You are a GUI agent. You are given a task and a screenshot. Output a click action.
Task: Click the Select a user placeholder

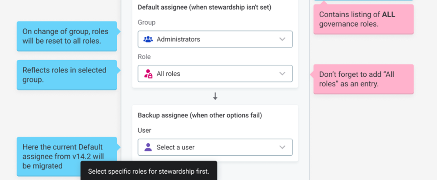click(x=175, y=147)
